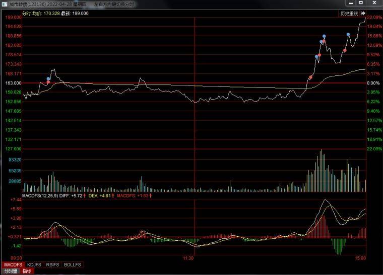The width and height of the screenshot is (383, 275).
Task: Open the 历史重现 history replay button
Action: [x=349, y=14]
